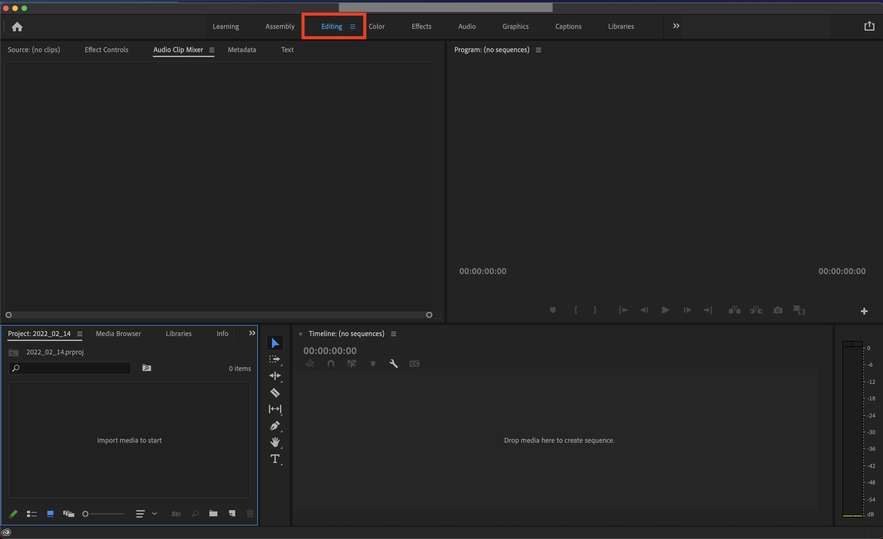Click the Export Frame camera icon

pos(777,310)
